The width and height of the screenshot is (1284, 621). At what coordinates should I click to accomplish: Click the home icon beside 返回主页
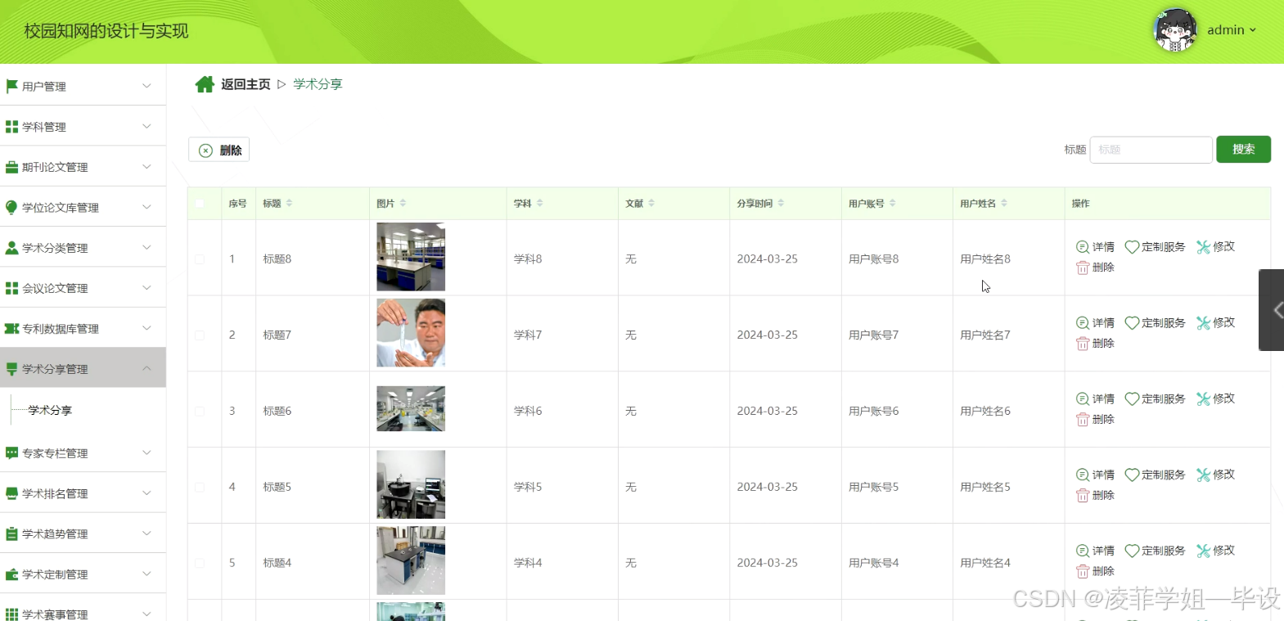point(205,84)
